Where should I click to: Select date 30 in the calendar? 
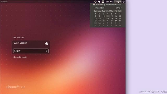pyautogui.click(x=99, y=23)
